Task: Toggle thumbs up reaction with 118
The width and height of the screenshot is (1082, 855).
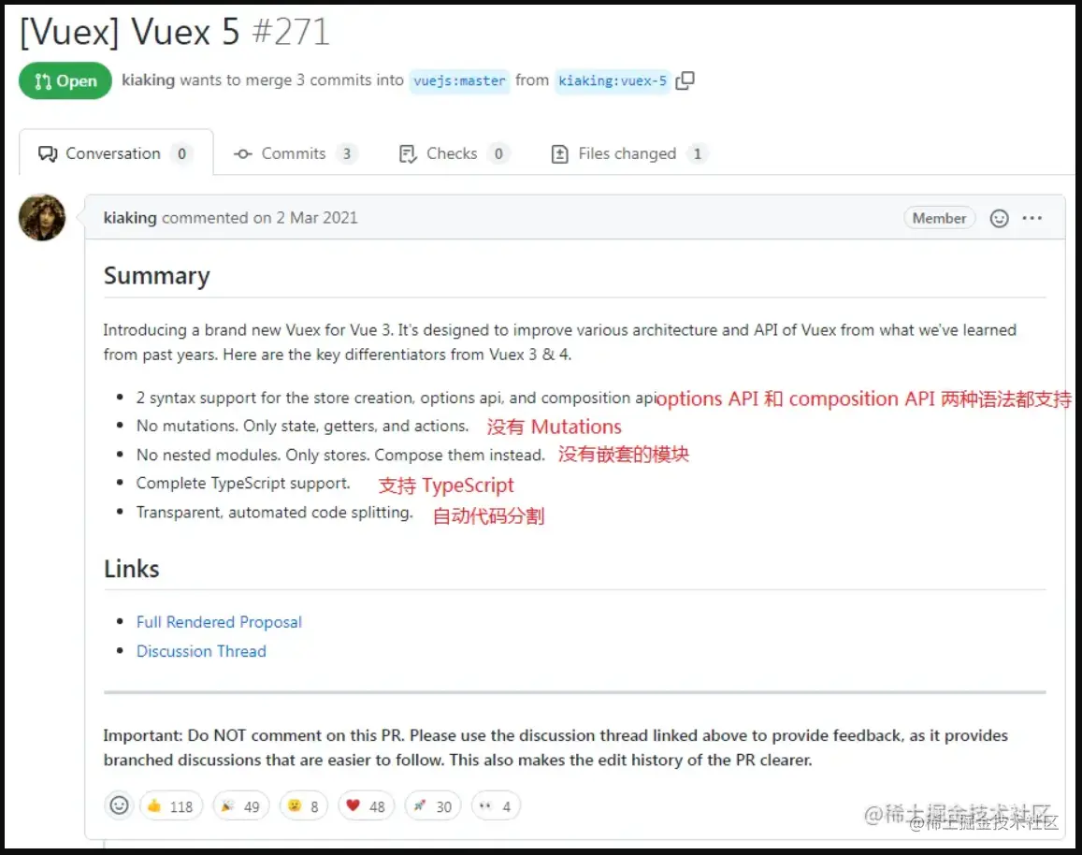Action: pyautogui.click(x=171, y=806)
